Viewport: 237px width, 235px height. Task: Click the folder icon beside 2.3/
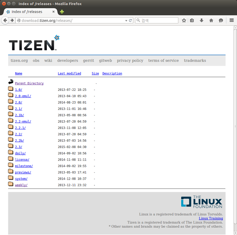coord(10,146)
